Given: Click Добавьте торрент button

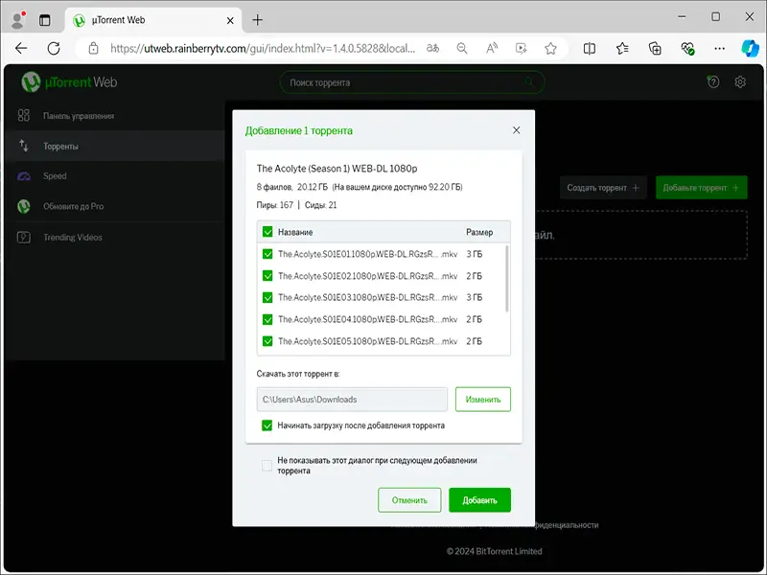Looking at the screenshot, I should (702, 187).
